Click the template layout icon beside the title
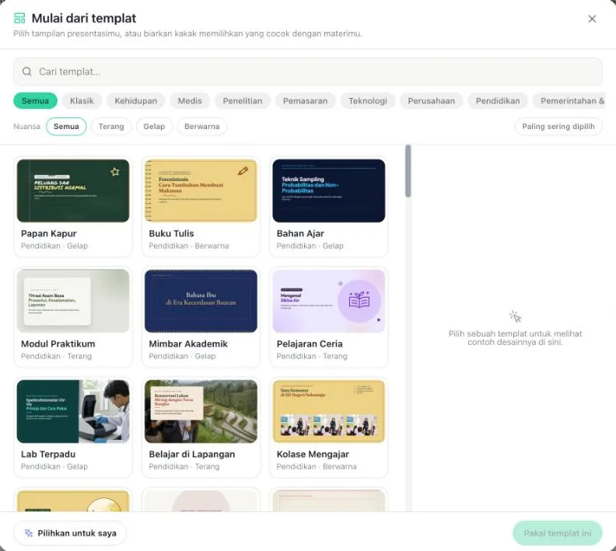Screen dimensions: 616x551 [x=19, y=18]
